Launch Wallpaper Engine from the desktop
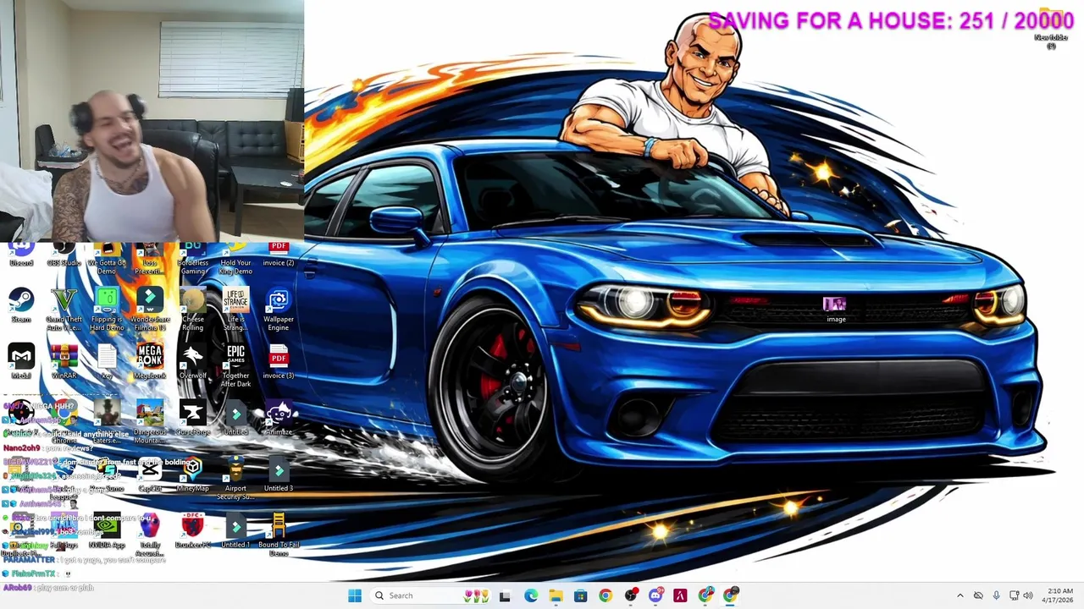 click(279, 309)
